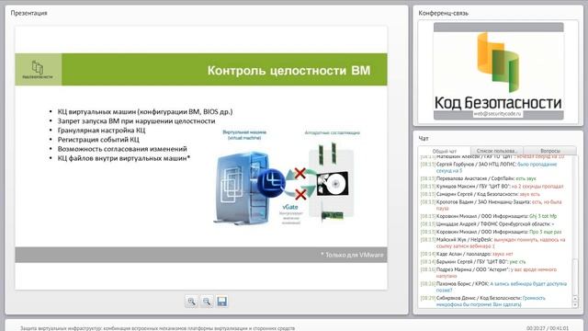Image resolution: width=588 pixels, height=331 pixels.
Task: Click the lower red X mark in the diagram
Action: tap(300, 194)
